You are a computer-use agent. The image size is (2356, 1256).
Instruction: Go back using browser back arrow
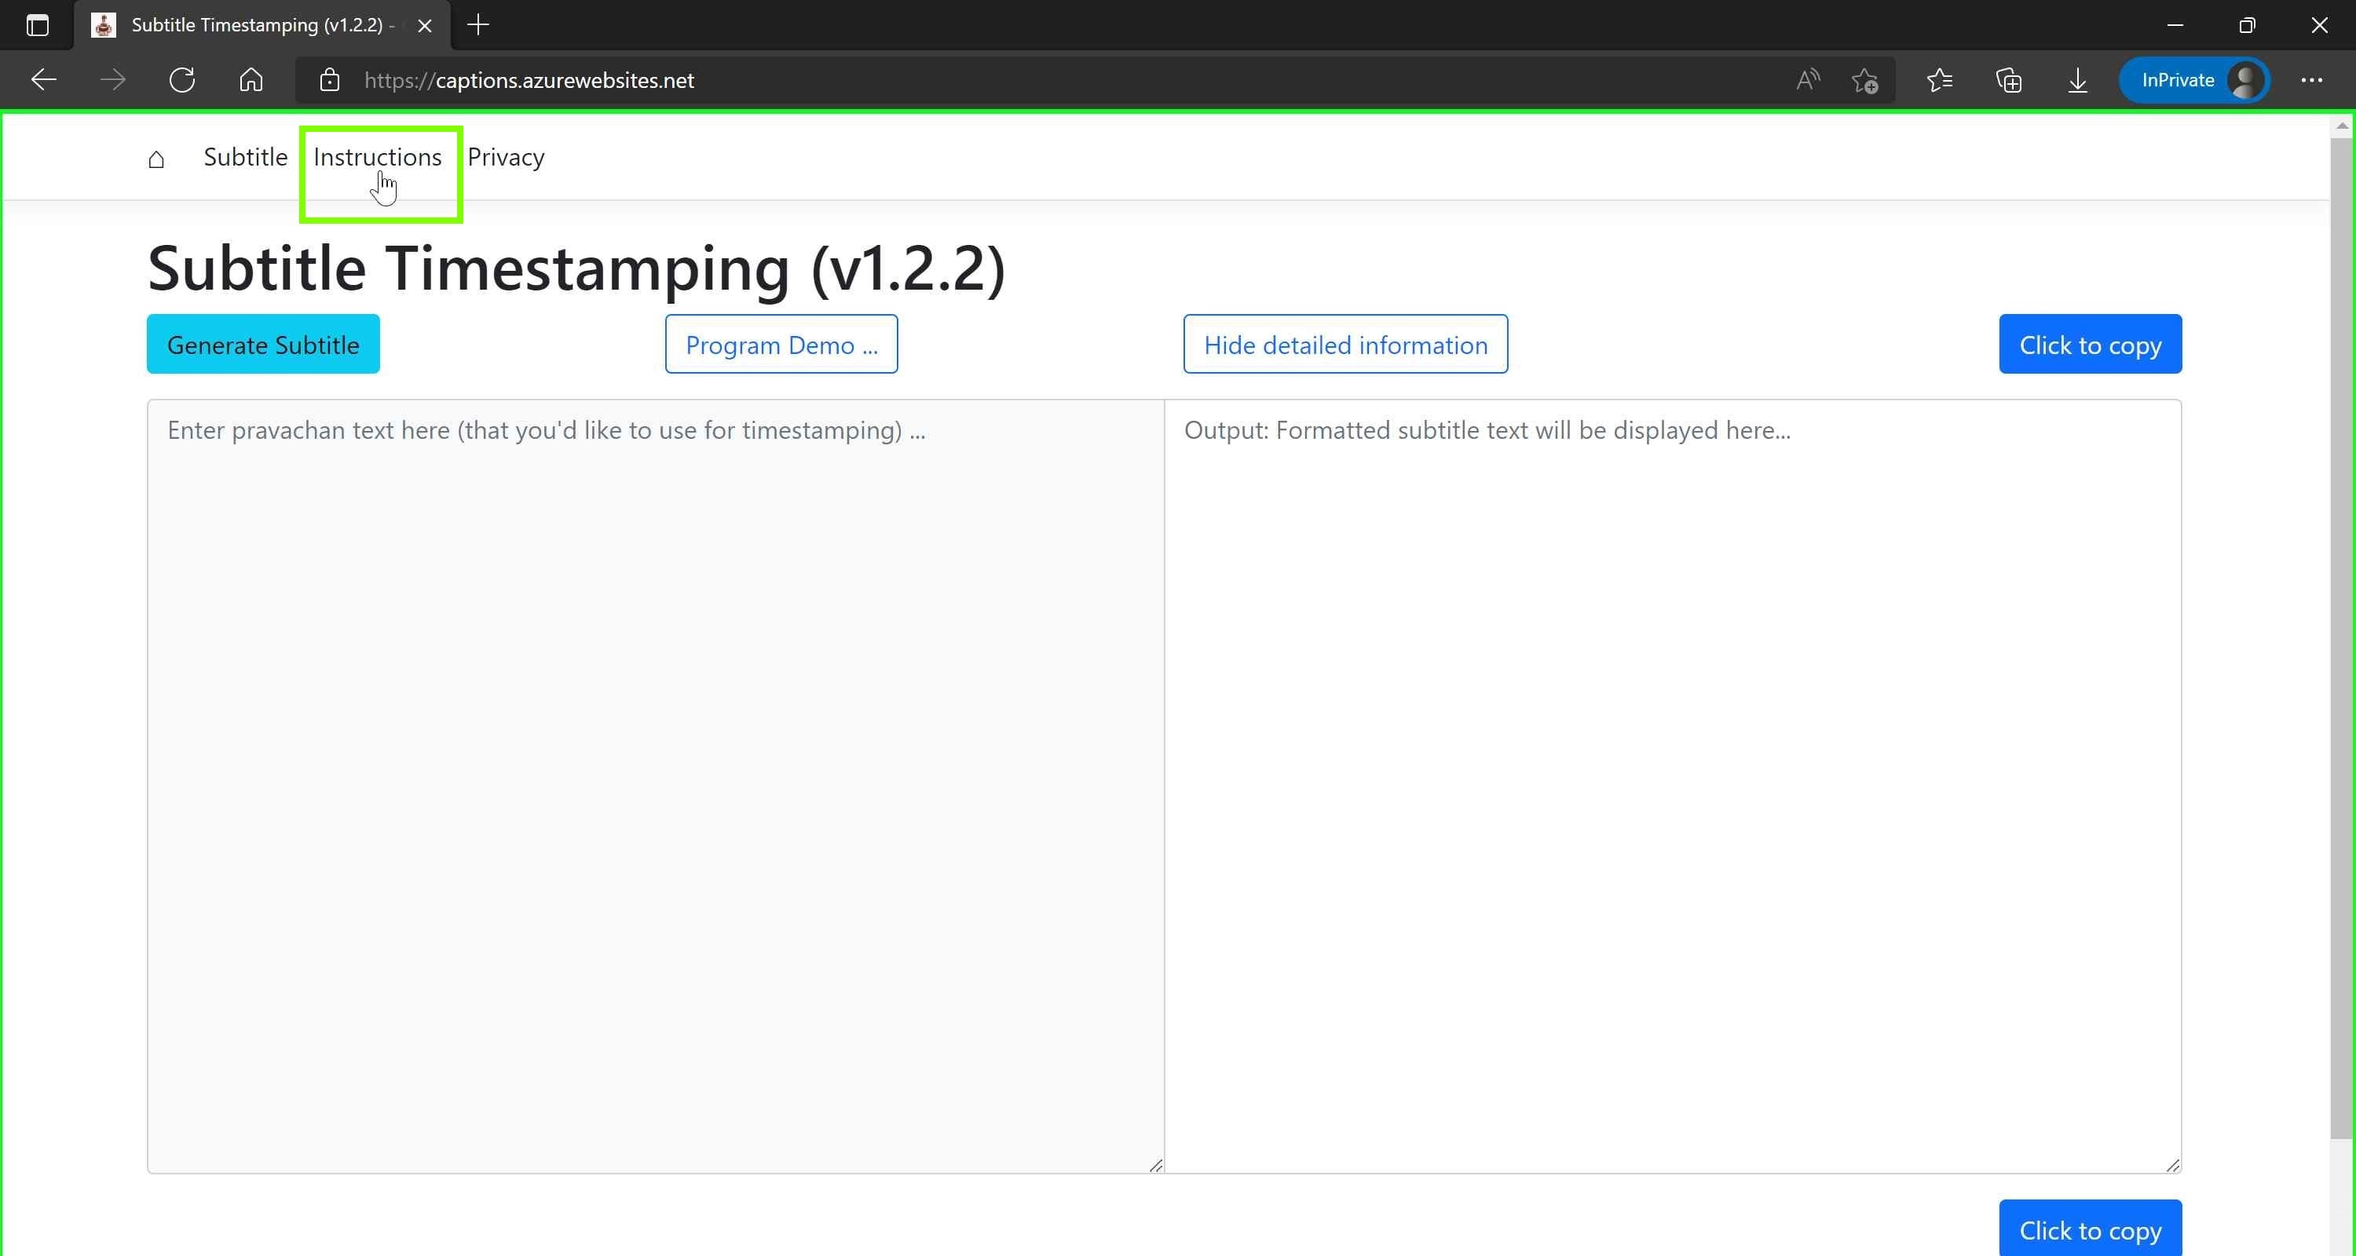[x=44, y=80]
